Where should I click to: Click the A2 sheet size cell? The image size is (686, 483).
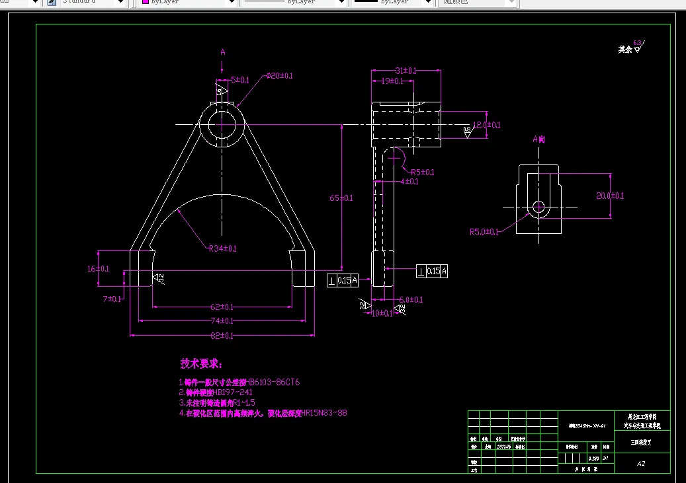point(642,463)
